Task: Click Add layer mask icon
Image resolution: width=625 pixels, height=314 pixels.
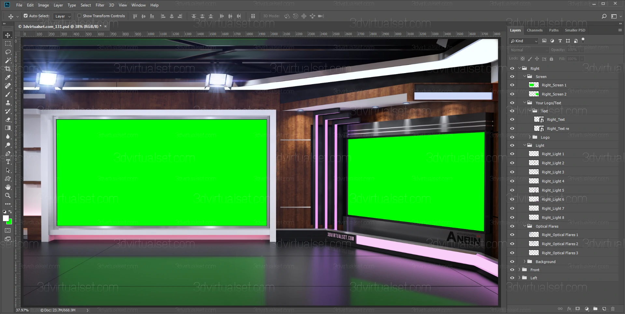Action: 577,309
